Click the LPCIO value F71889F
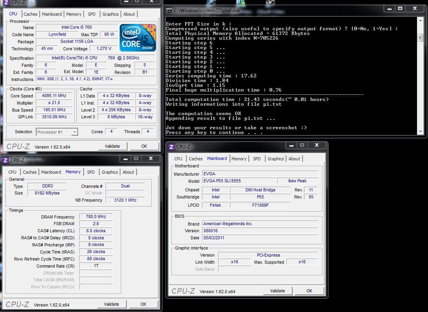This screenshot has height=312, width=428. [260, 205]
